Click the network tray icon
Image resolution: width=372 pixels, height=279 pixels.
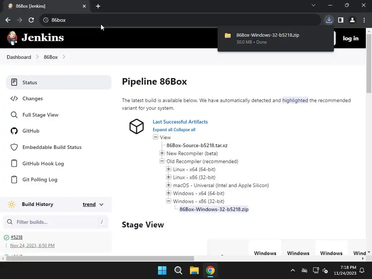click(316, 270)
